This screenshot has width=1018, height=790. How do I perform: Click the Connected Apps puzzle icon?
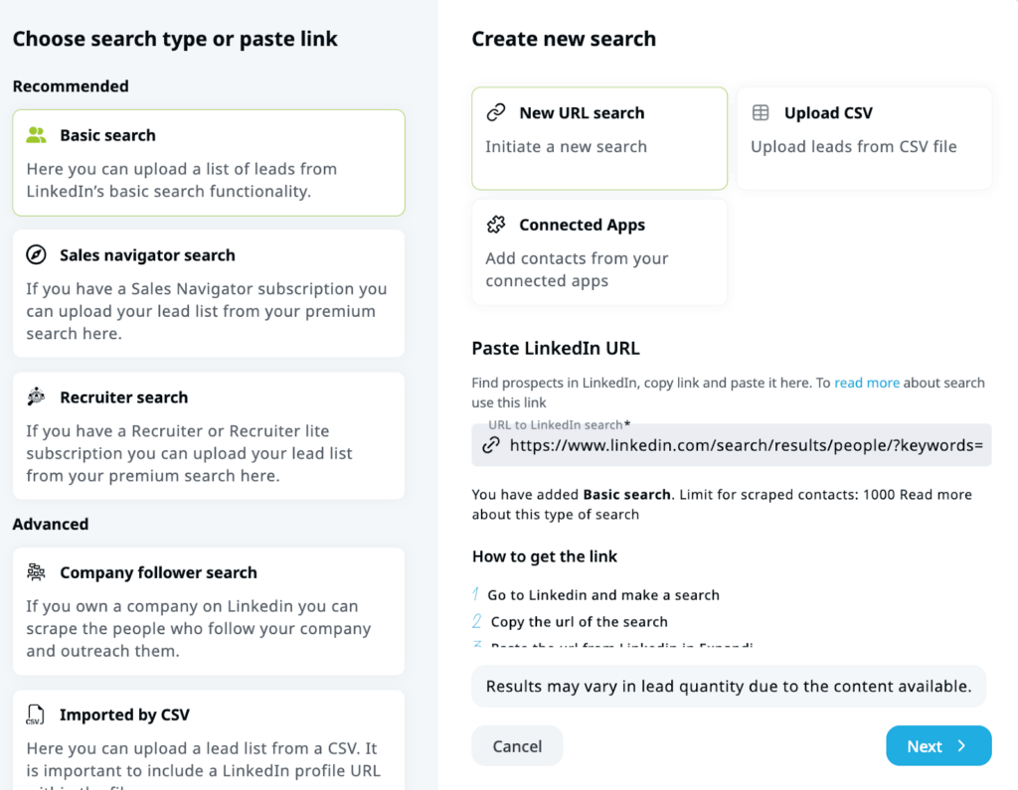[x=496, y=226]
